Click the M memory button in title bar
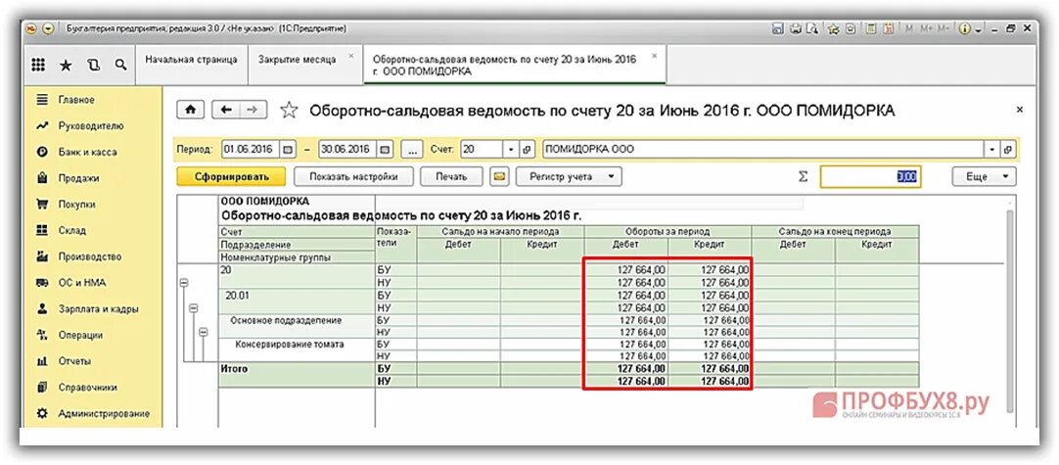The image size is (1059, 465). tap(908, 28)
